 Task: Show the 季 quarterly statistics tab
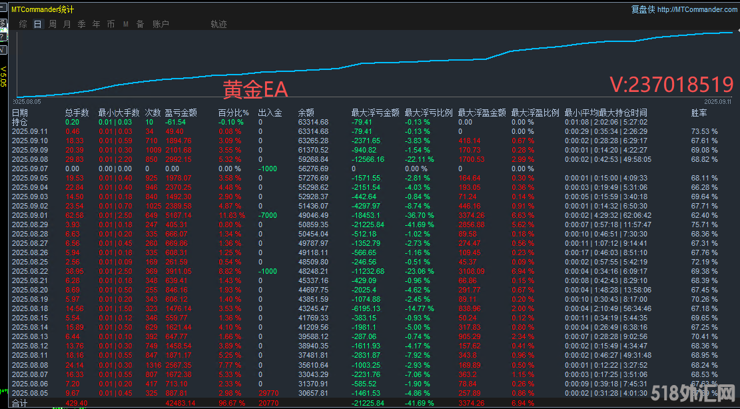click(x=81, y=24)
